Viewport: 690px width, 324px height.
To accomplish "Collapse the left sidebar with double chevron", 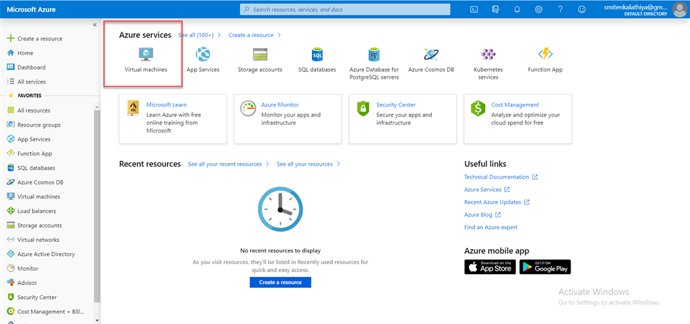I will [x=94, y=25].
